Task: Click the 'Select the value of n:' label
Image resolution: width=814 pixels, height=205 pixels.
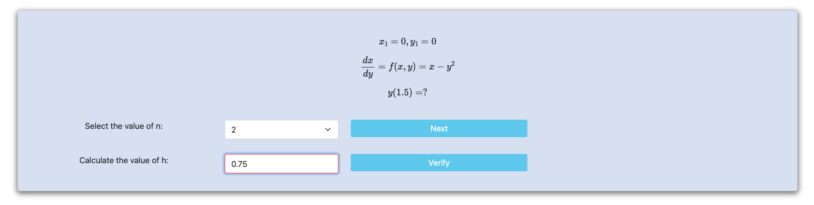Action: coord(124,126)
